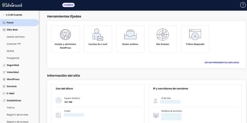Collapse Estadísticas menu section
This screenshot has width=247, height=123.
pos(14,101)
